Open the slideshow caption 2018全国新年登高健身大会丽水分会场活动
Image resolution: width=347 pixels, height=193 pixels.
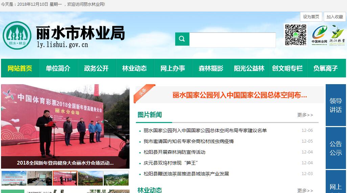(x=65, y=163)
